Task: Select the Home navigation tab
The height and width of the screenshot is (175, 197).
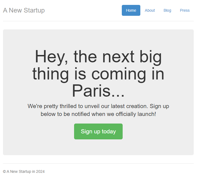Action: tap(131, 10)
